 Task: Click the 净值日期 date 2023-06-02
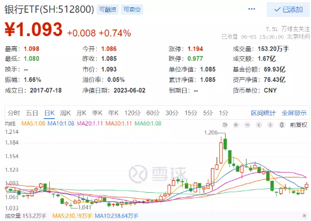click(x=129, y=90)
